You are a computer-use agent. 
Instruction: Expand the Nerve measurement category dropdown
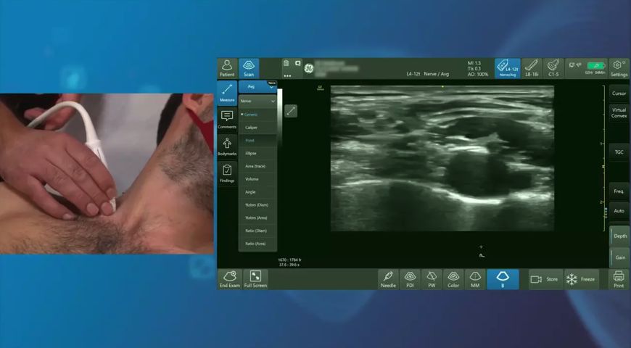tap(257, 101)
